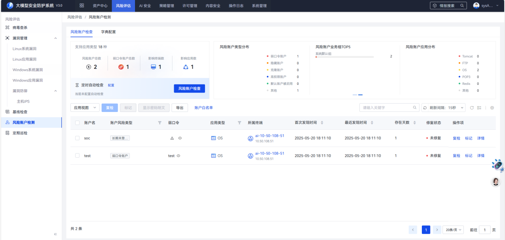The image size is (505, 240).
Task: Filter by 账户风险类型 using the funnel icon
Action: (x=160, y=123)
